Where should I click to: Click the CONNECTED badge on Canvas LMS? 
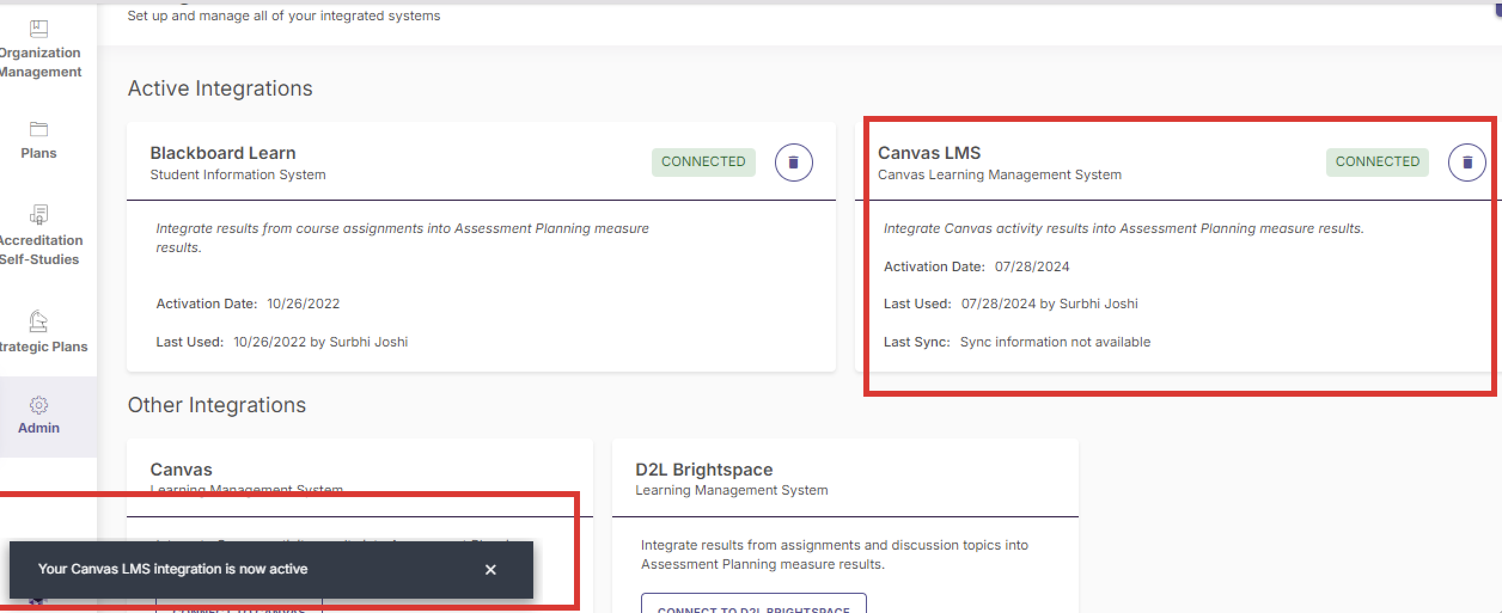tap(1378, 161)
